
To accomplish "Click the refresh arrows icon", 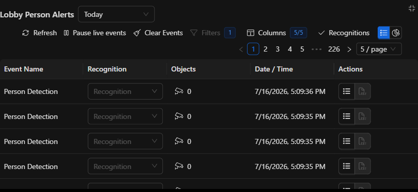I will point(26,33).
